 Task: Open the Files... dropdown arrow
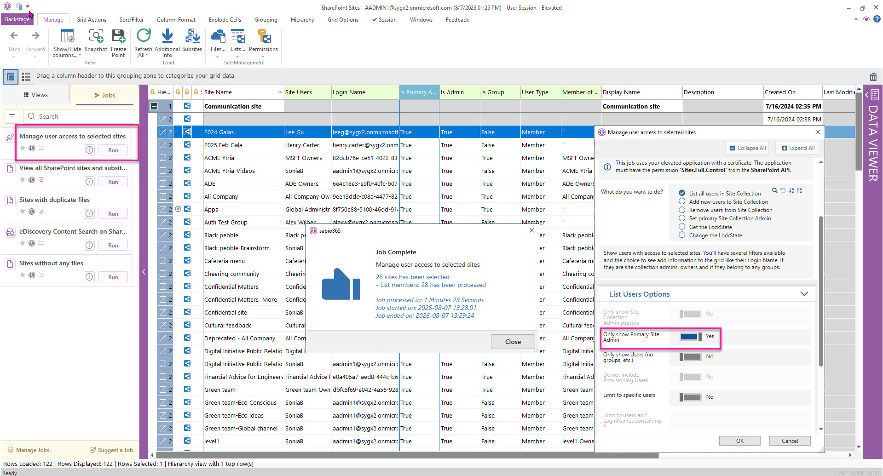pyautogui.click(x=218, y=57)
